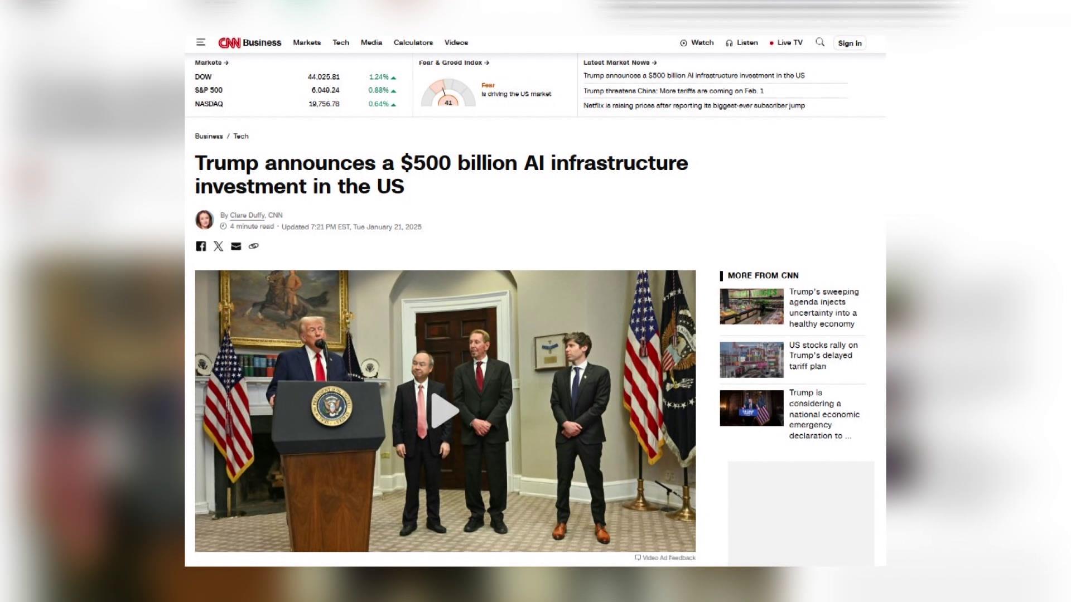Image resolution: width=1071 pixels, height=602 pixels.
Task: Click the Fear & Greed gauge dial
Action: (448, 93)
